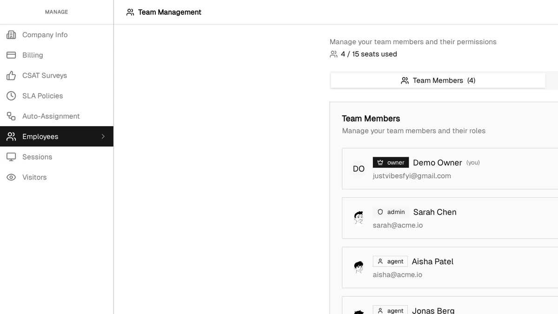
Task: Click the email sarah@acme.io
Action: pyautogui.click(x=398, y=225)
